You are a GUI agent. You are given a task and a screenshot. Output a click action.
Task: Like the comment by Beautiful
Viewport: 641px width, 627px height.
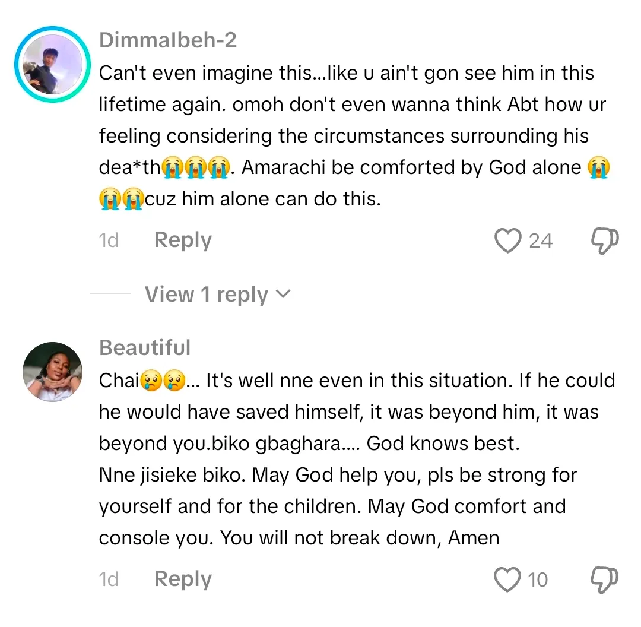point(507,579)
